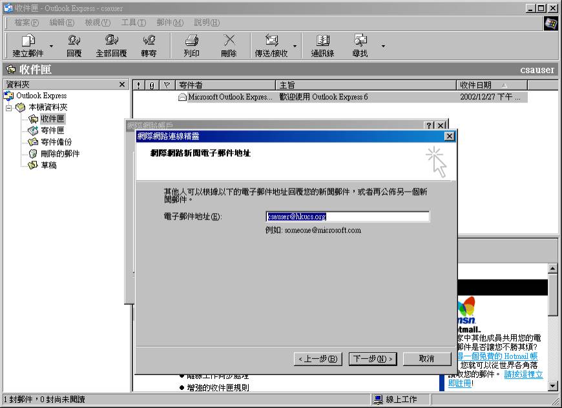562x408 pixels.
Task: Open the 工具(T) menu
Action: pos(133,23)
